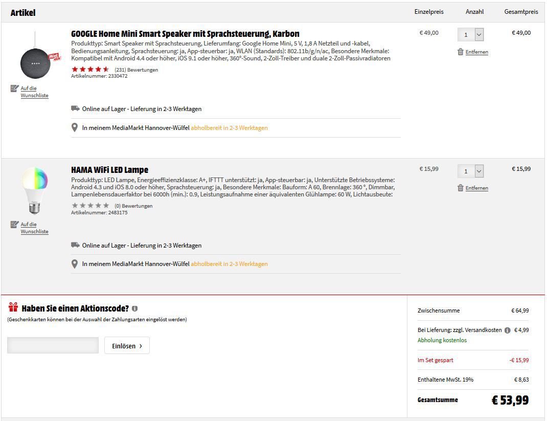Focus the Aktionscode input field
547x421 pixels.
[53, 345]
